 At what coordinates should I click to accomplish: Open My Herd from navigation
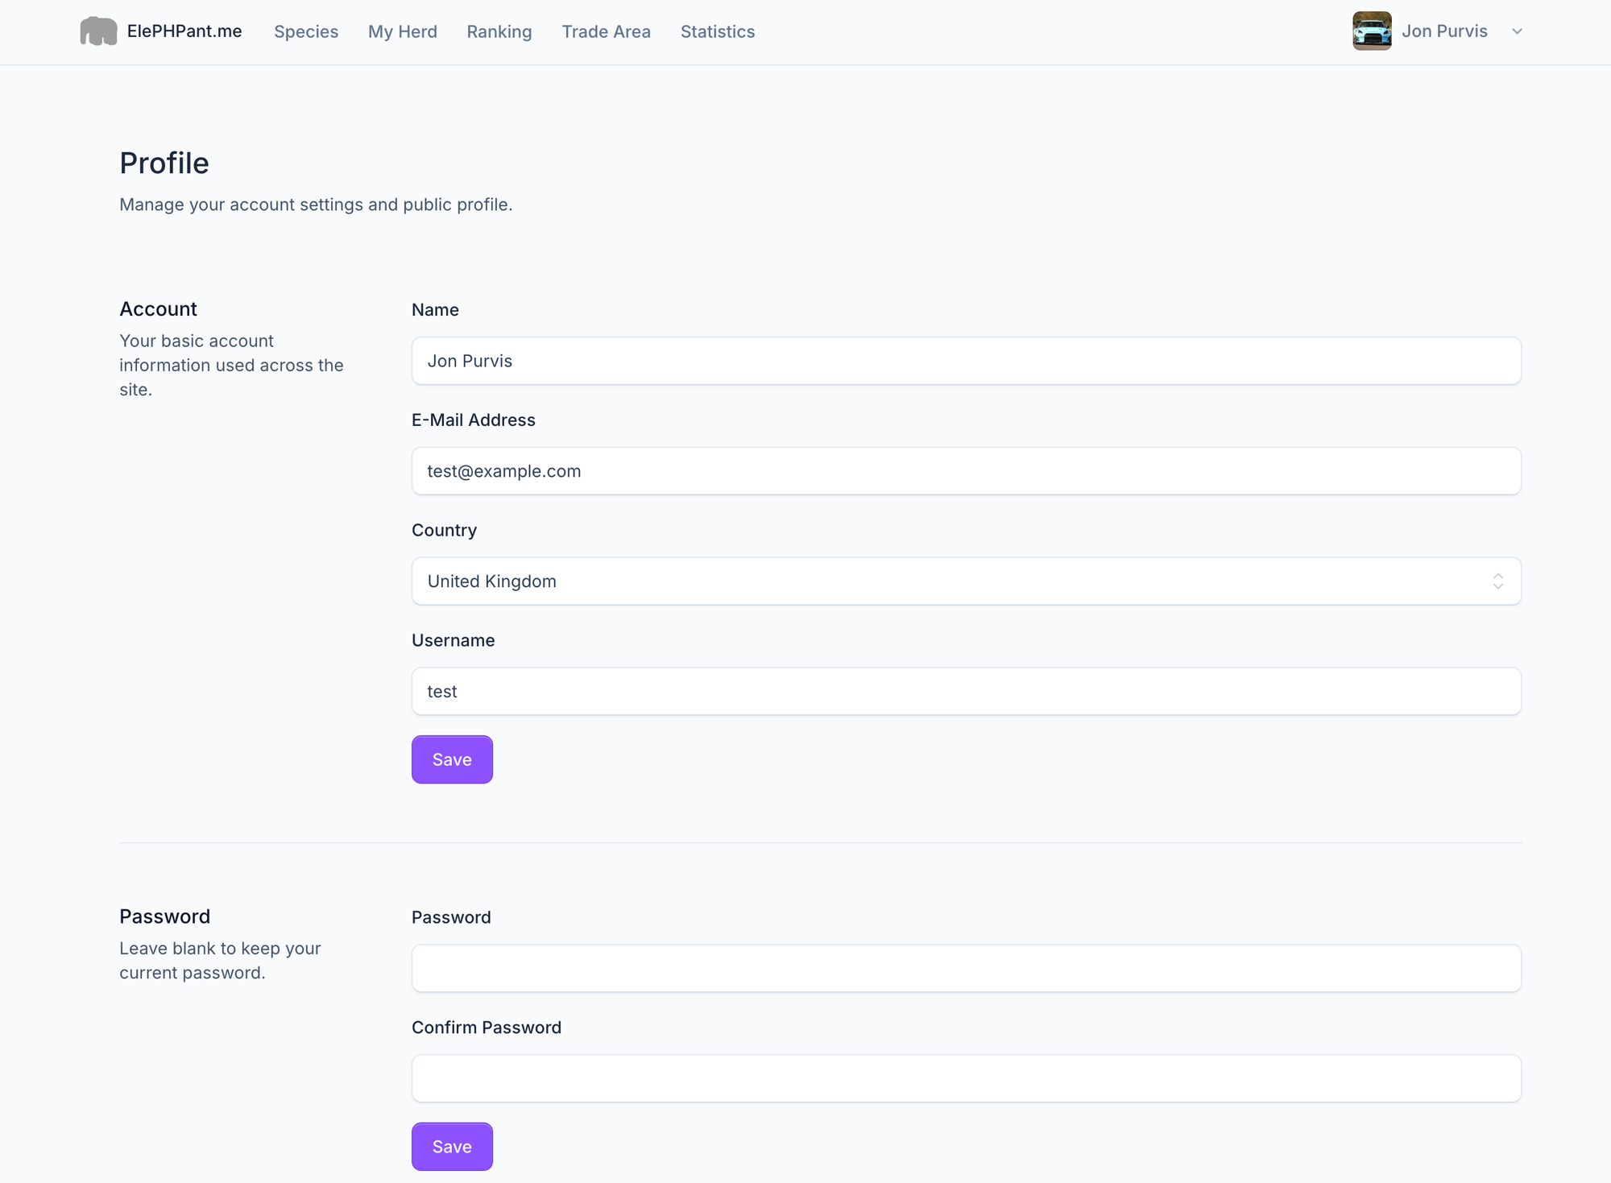(x=403, y=31)
